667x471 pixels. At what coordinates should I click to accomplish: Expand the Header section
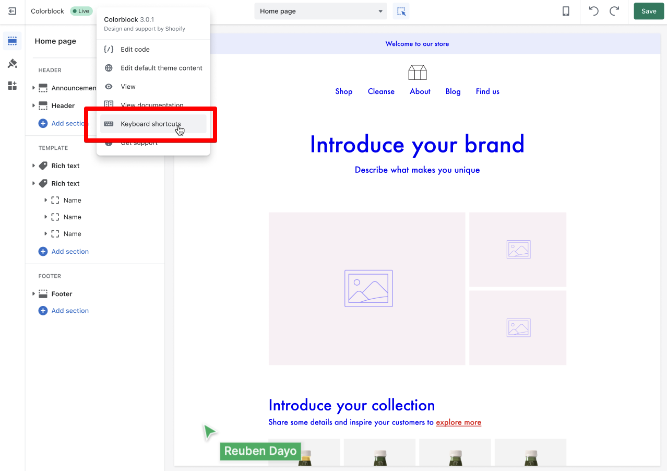point(34,105)
